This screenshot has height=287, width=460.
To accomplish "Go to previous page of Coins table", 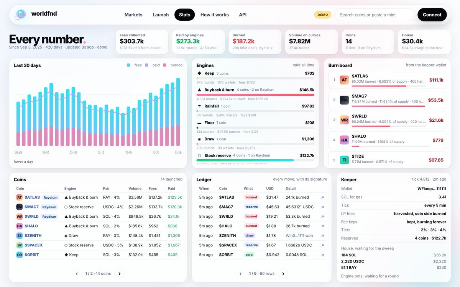I will tap(77, 274).
